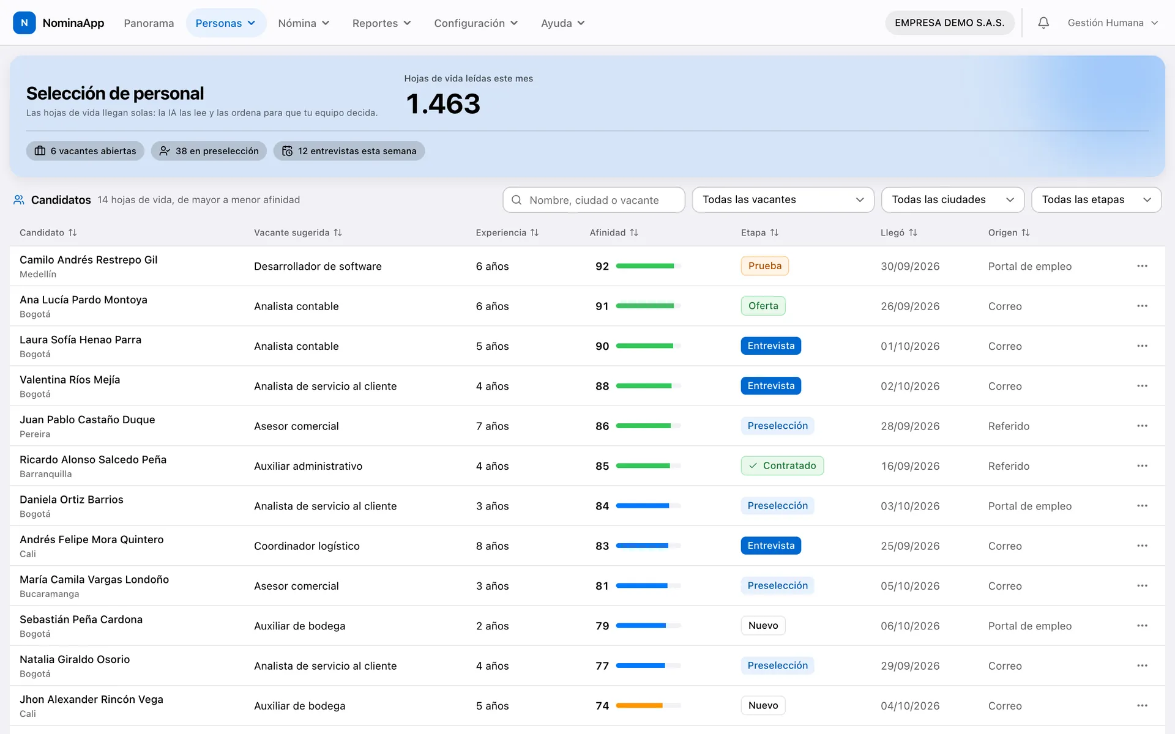The width and height of the screenshot is (1175, 734).
Task: Select candidate María Camila Vargas Londoño
Action: point(94,579)
